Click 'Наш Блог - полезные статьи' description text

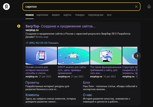pyautogui.click(x=110, y=88)
